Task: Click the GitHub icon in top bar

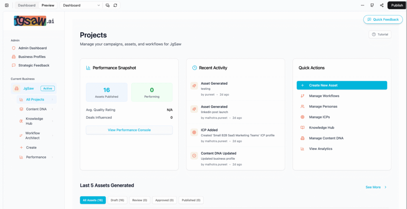Action: [372, 5]
